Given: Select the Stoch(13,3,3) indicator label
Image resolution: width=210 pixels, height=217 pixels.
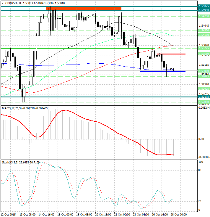Looking at the screenshot, I should click(x=10, y=163).
